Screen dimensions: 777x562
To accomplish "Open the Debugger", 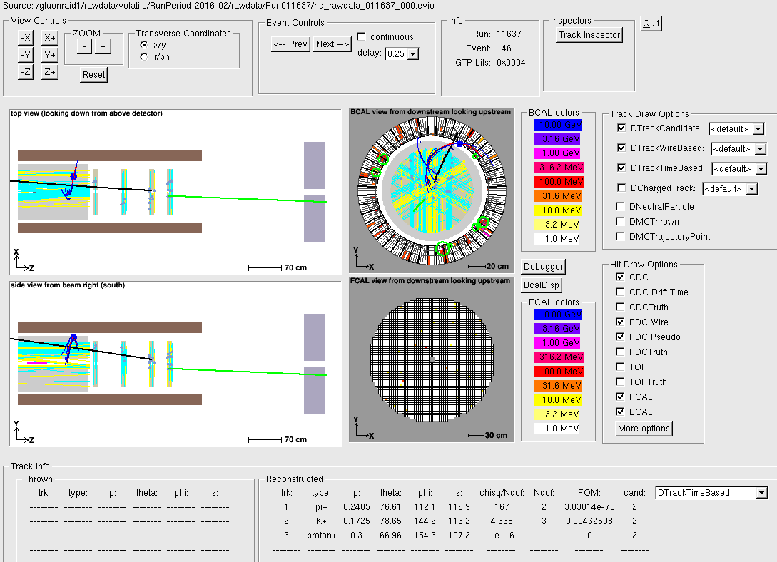I will click(x=543, y=267).
